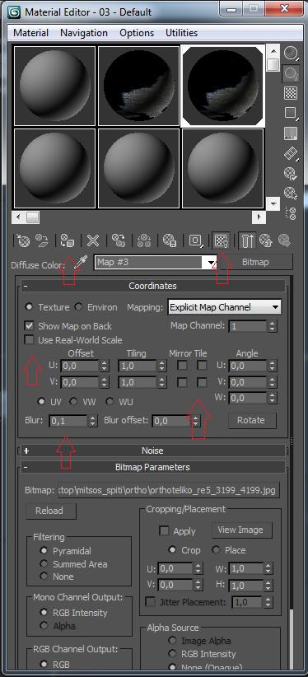
Task: Select the second material sample slot
Action: pos(138,86)
